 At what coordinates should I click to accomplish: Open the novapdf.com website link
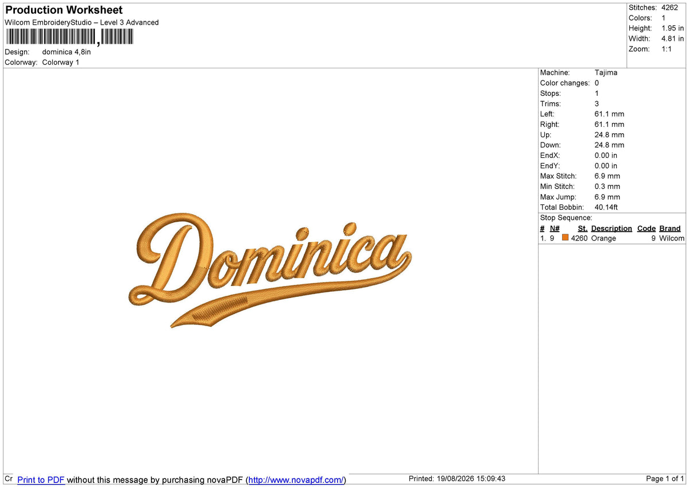pyautogui.click(x=296, y=480)
